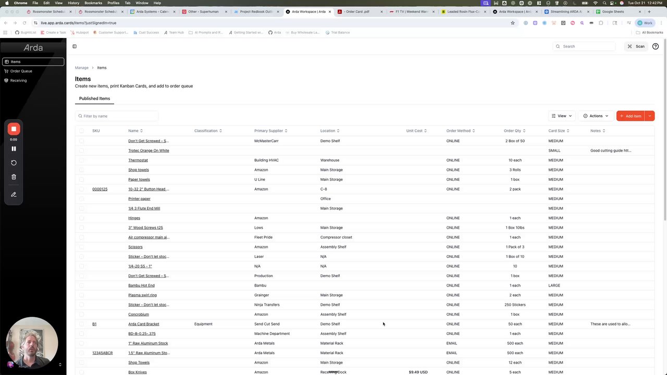Click the Manage breadcrumb

click(x=81, y=68)
